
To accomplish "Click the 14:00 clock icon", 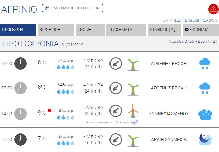I will click(x=20, y=113).
